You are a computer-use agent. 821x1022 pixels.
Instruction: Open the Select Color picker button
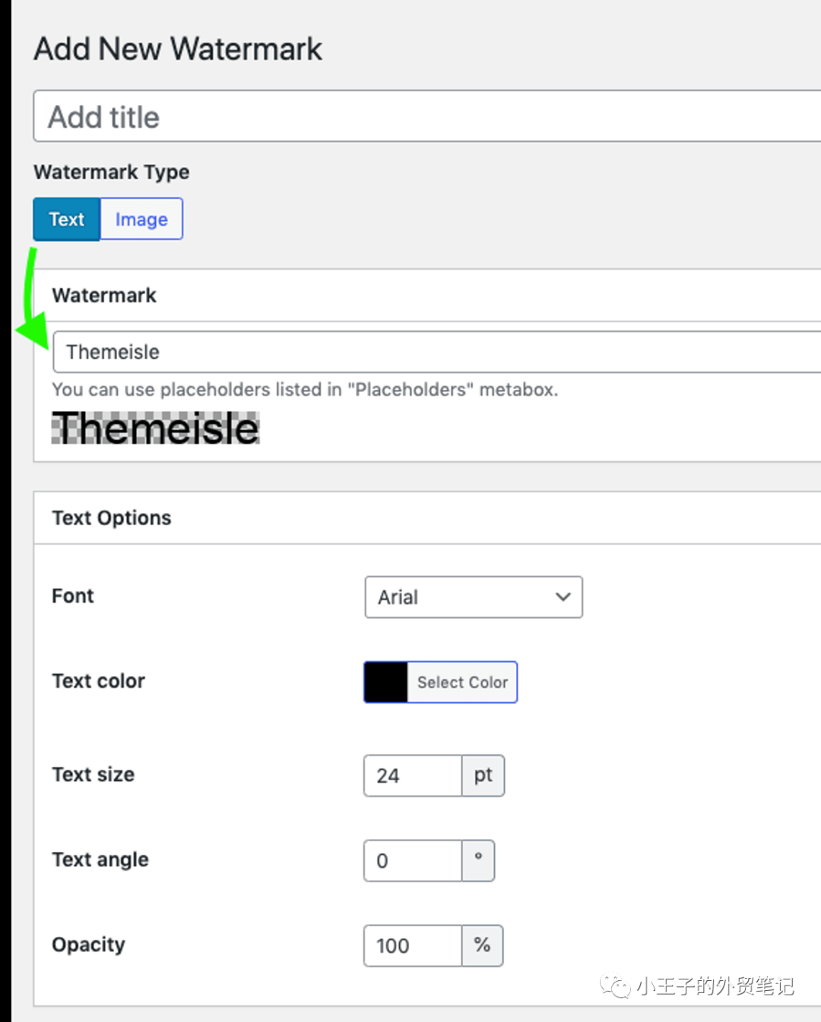(x=462, y=682)
